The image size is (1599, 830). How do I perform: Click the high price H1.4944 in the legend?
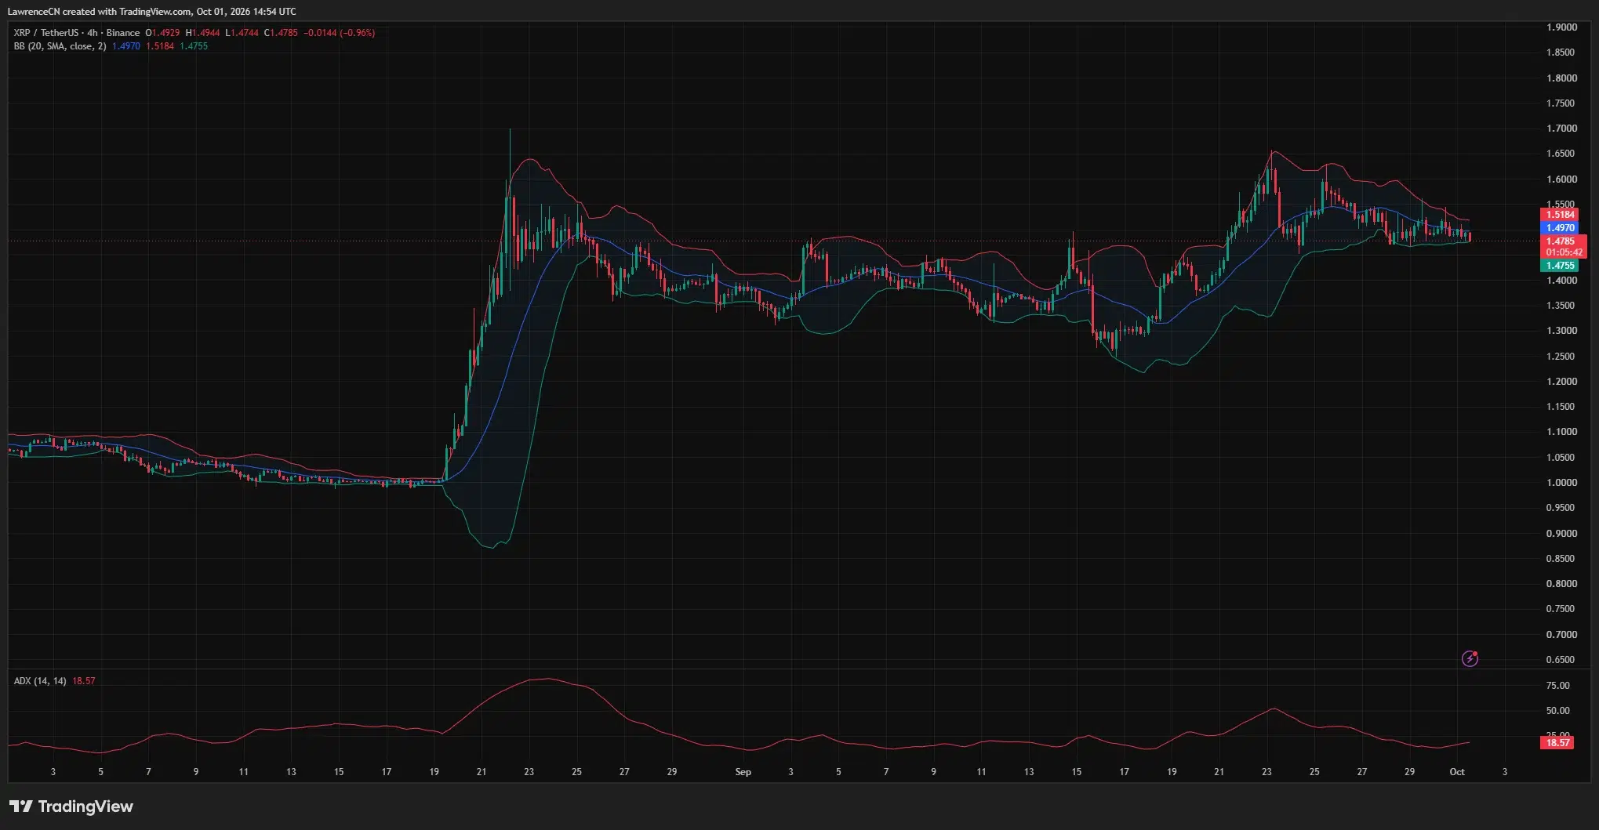[203, 33]
